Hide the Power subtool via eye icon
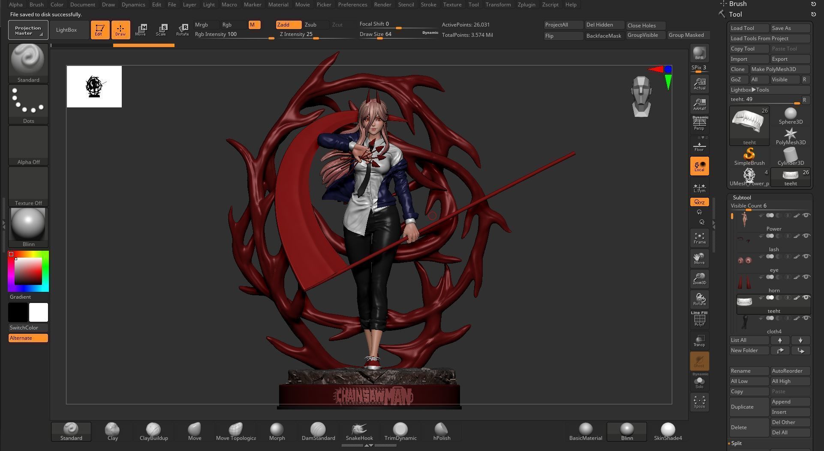 coord(806,215)
